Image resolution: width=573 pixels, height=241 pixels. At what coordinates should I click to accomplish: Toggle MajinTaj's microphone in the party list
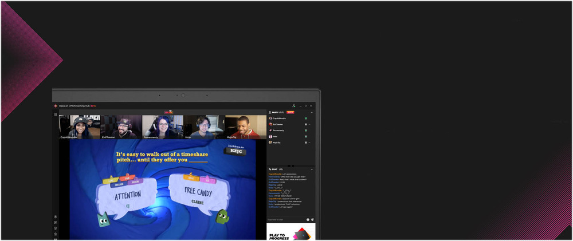(x=306, y=143)
